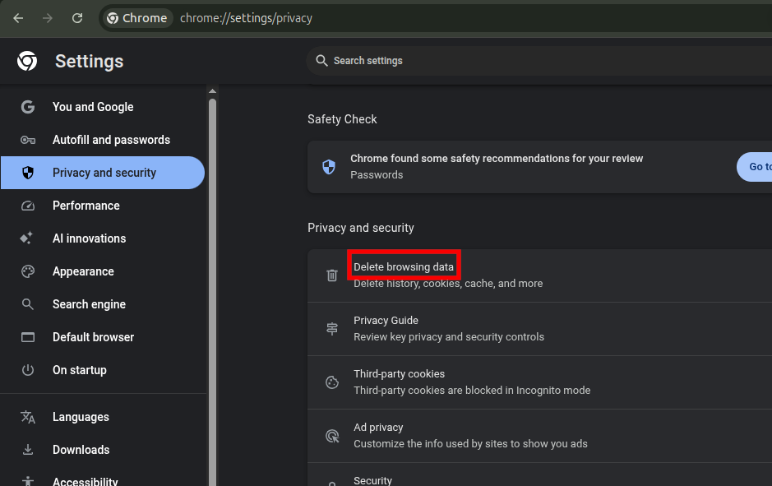Click the ad privacy cursor icon
The width and height of the screenshot is (772, 486).
[x=333, y=436]
